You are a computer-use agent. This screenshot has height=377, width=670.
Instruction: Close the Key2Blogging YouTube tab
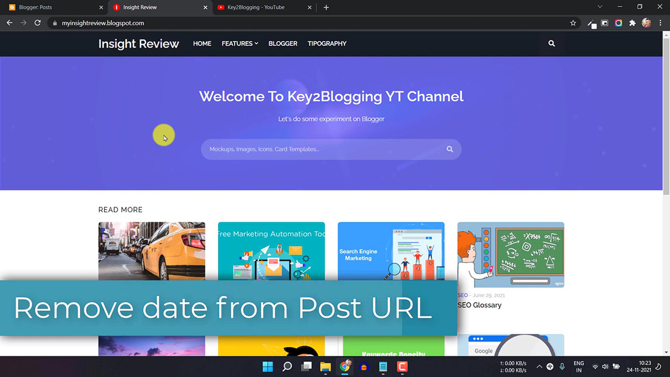[310, 7]
